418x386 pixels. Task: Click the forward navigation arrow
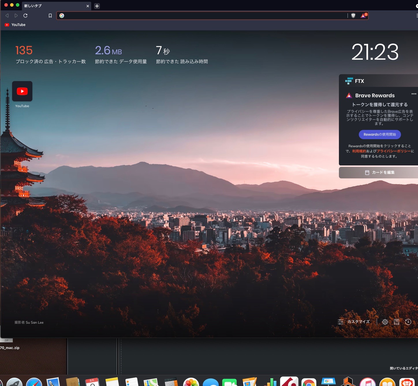[16, 16]
